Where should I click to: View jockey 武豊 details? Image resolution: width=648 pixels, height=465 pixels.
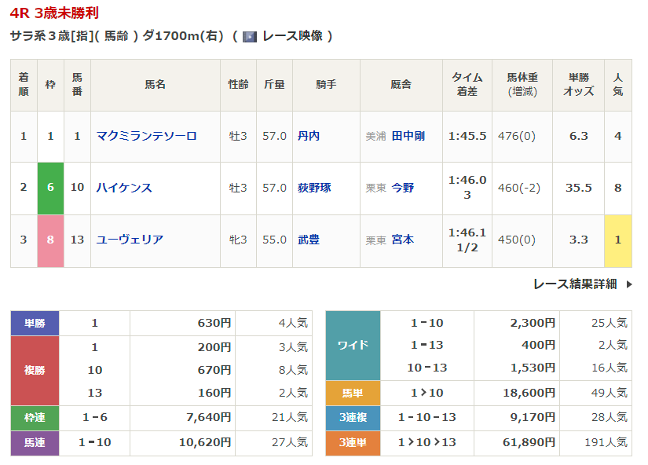point(309,240)
